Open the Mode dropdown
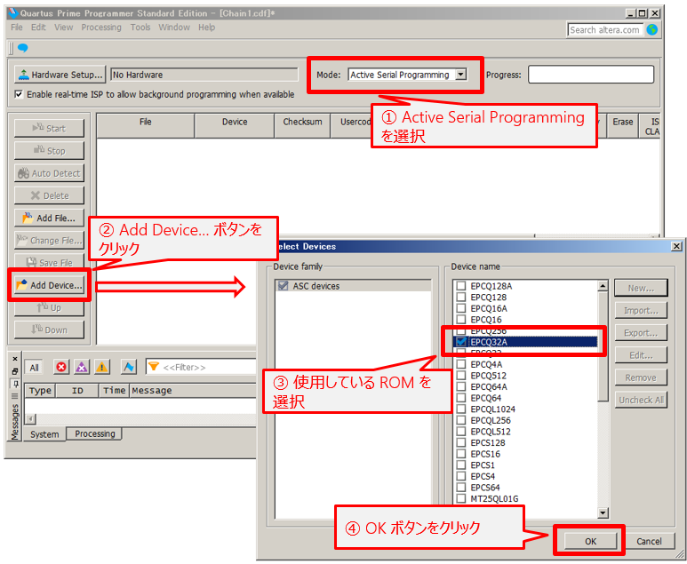The width and height of the screenshot is (687, 564). (x=460, y=75)
